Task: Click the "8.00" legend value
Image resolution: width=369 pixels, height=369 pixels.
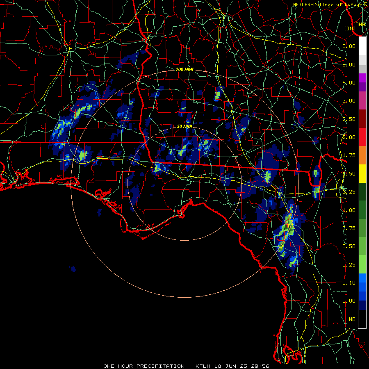Action: coord(349,46)
